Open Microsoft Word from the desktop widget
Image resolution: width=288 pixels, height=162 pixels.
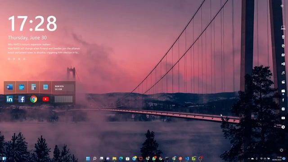9,87
